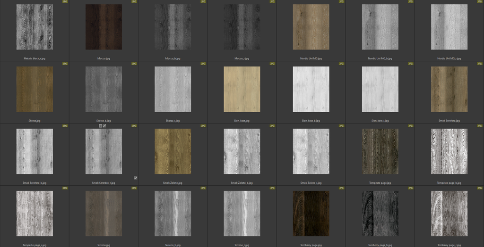Click the JPG badge on the Smok Zoloto.jpg tile
This screenshot has width=484, height=247.
pyautogui.click(x=203, y=126)
